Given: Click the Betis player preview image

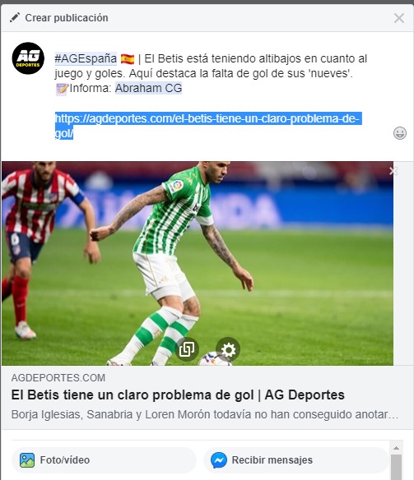Looking at the screenshot, I should tap(198, 263).
